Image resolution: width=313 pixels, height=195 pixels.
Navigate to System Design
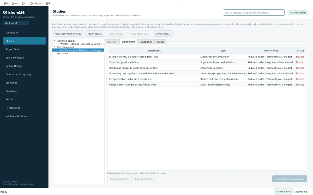coord(25,66)
